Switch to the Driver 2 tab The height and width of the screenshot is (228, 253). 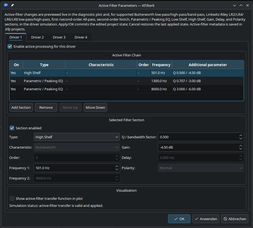(37, 37)
